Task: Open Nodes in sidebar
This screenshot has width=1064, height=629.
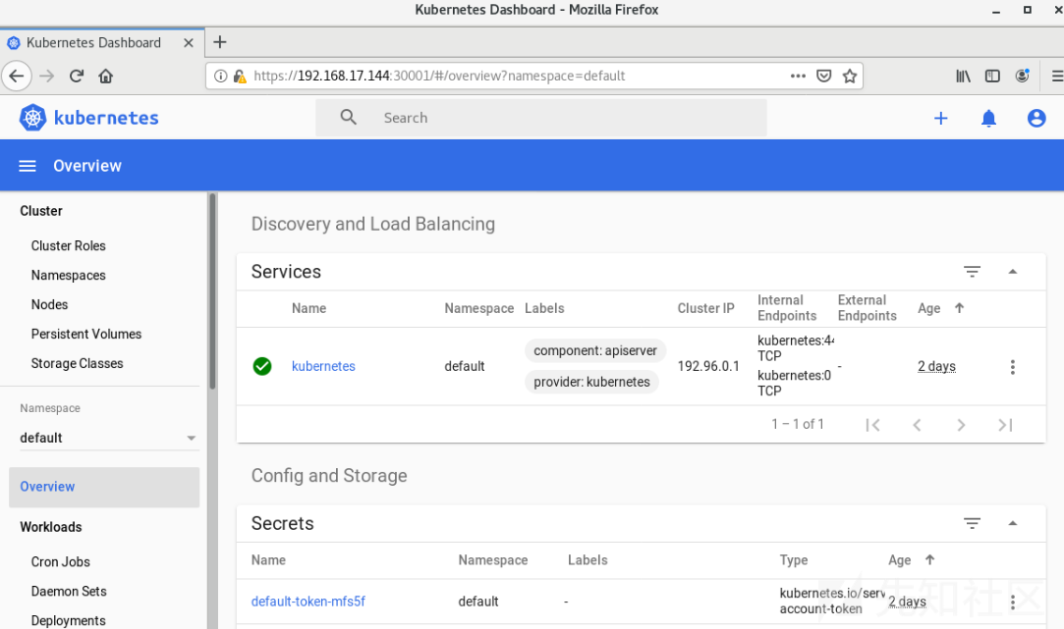Action: pos(49,304)
